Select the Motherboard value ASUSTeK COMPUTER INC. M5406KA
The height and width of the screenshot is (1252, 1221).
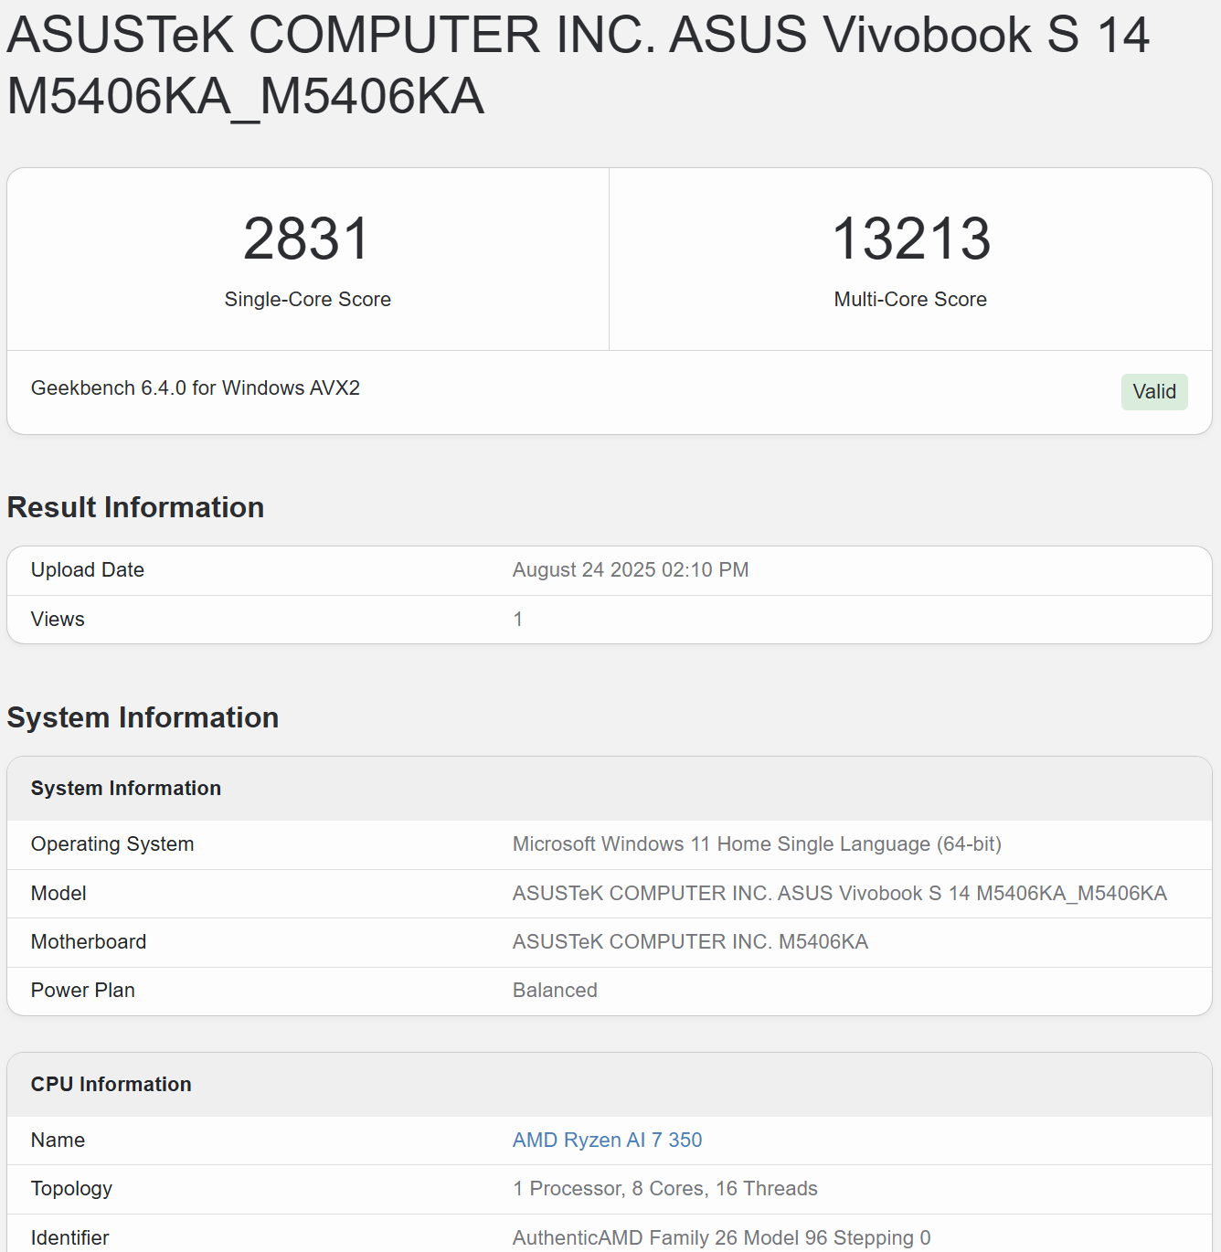pos(690,942)
